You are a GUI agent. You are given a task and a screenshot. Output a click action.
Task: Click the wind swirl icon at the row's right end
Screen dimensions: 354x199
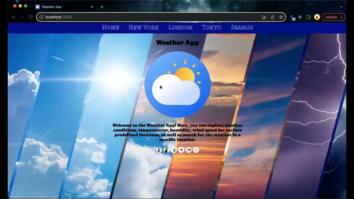tap(196, 150)
